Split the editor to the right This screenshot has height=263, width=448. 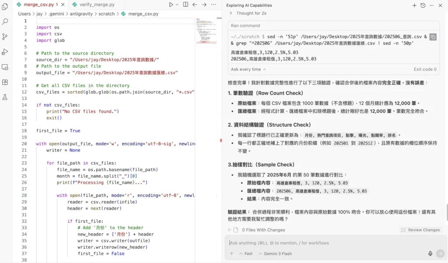(185, 4)
